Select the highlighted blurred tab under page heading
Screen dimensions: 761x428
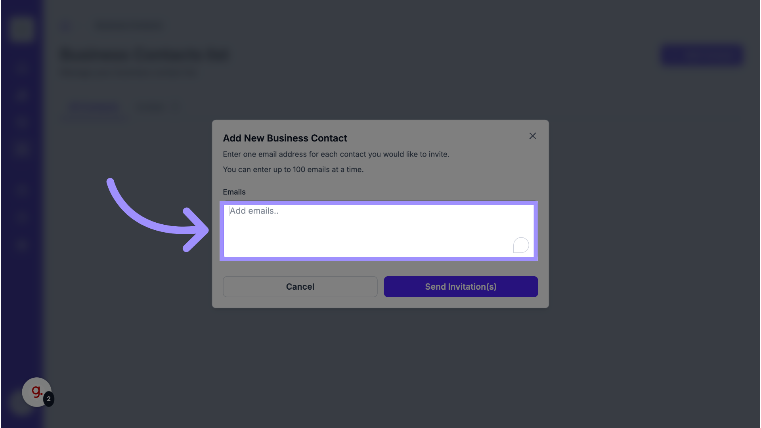tap(94, 107)
